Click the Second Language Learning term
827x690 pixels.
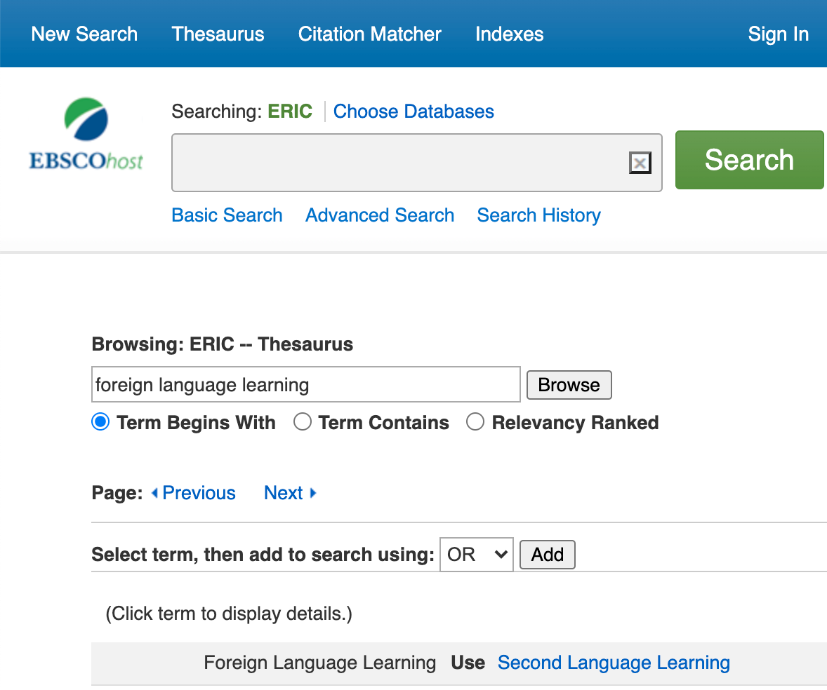tap(614, 663)
